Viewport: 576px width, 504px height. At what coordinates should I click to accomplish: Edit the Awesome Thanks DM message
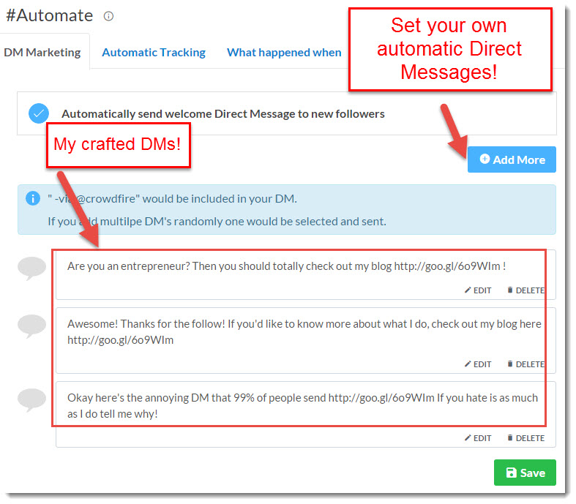click(x=477, y=364)
